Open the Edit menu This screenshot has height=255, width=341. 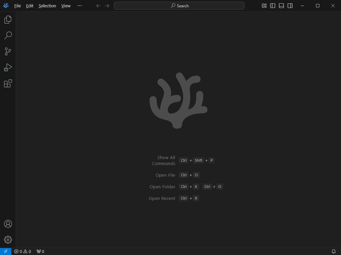click(x=30, y=6)
